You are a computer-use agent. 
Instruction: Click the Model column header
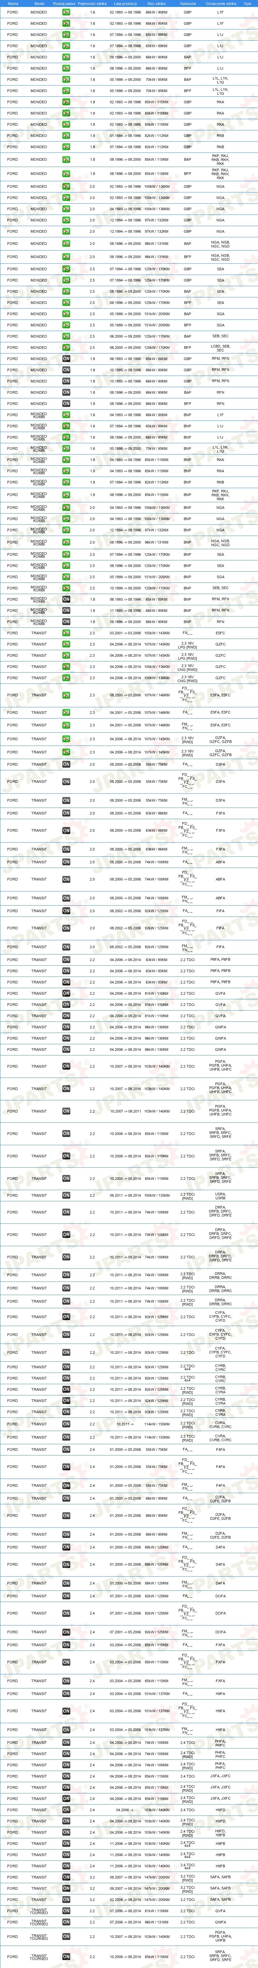point(39,4)
